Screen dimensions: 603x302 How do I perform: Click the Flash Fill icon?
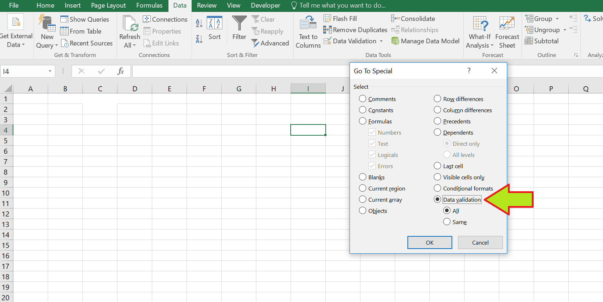(328, 19)
